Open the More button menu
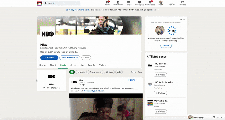 (x=86, y=58)
